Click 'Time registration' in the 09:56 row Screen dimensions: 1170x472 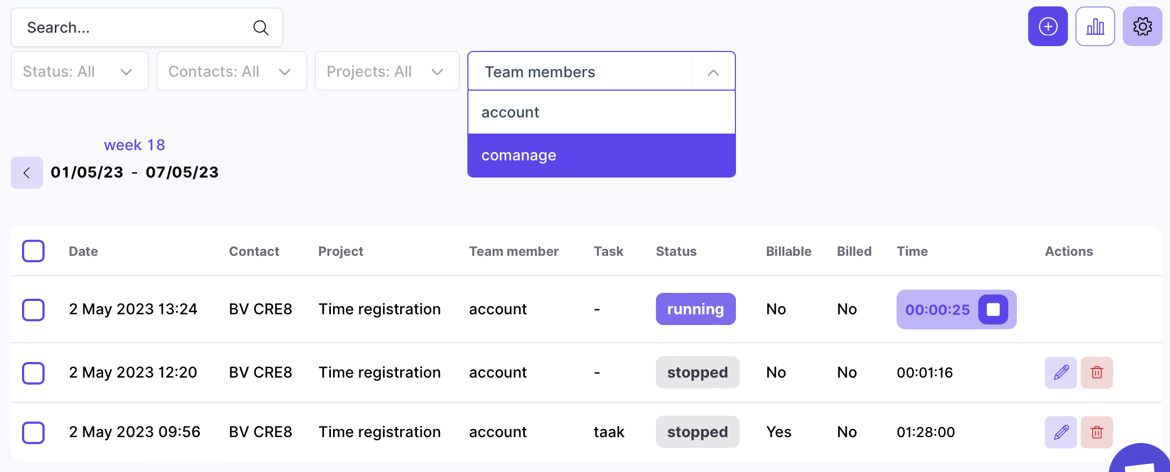[379, 432]
